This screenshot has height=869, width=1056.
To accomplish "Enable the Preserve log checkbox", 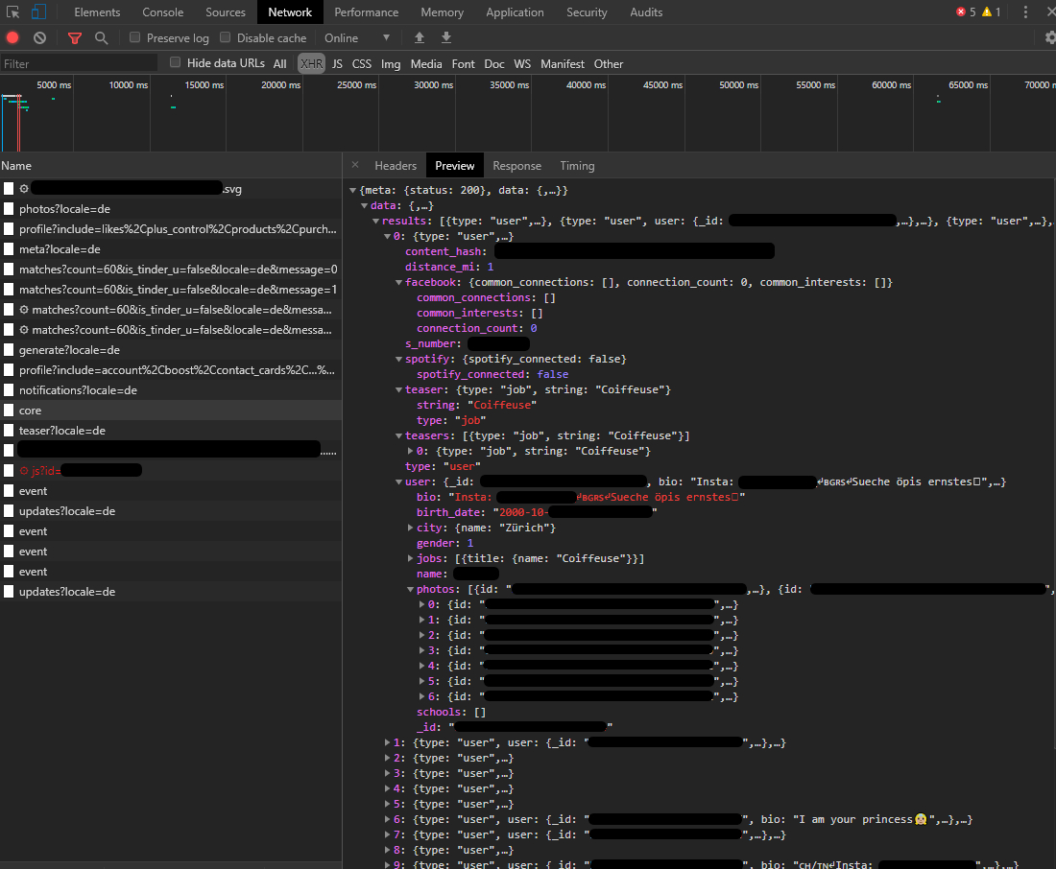I will 135,38.
